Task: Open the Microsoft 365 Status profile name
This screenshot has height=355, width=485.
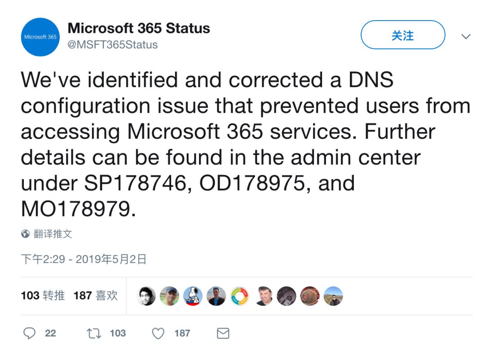Action: 139,28
